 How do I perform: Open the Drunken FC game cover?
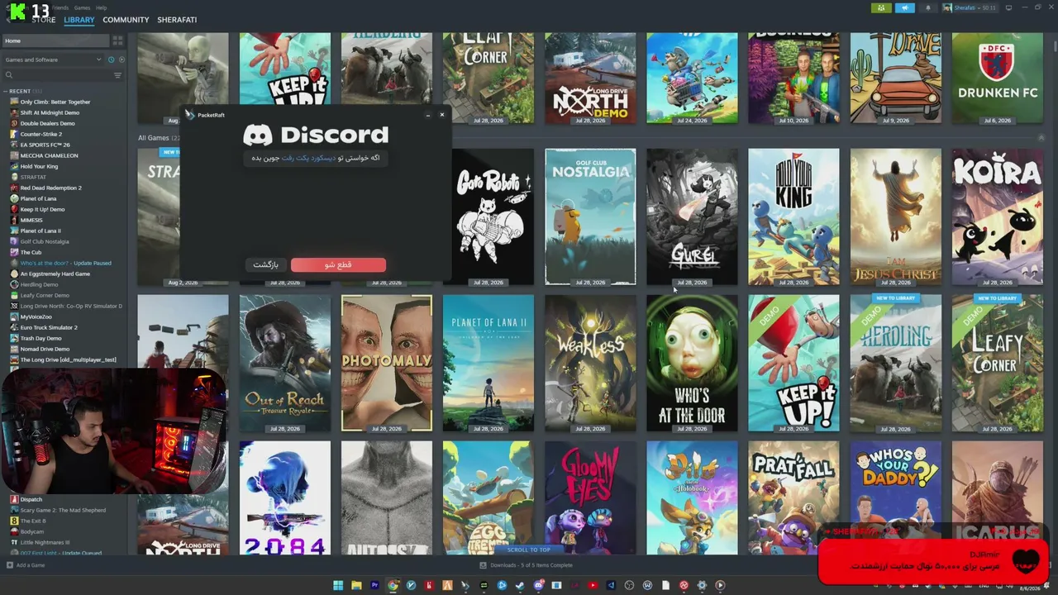point(997,79)
